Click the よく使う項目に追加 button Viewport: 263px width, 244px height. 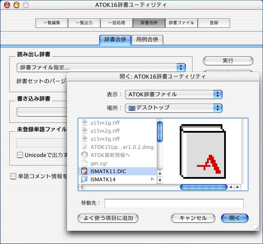(x=108, y=218)
